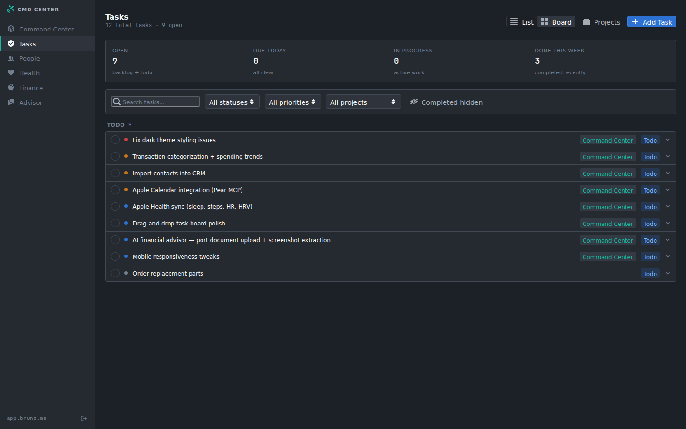
Task: Open the All projects dropdown
Action: coord(363,102)
